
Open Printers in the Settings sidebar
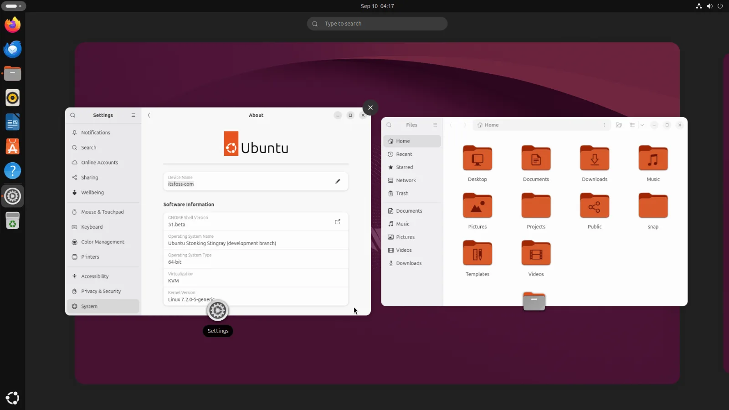click(x=103, y=257)
